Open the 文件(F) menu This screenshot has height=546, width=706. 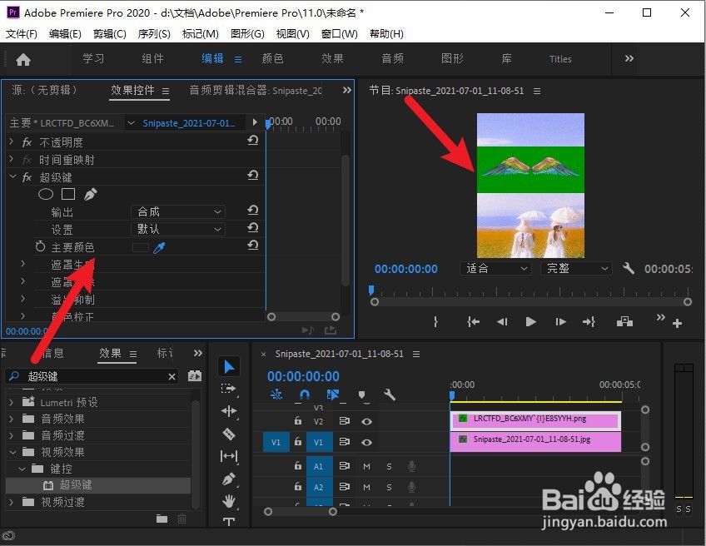tap(21, 34)
